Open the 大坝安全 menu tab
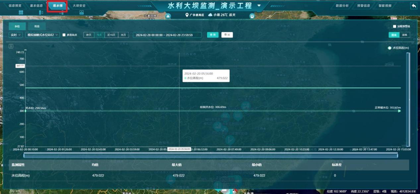Image resolution: width=420 pixels, height=194 pixels. click(x=79, y=6)
